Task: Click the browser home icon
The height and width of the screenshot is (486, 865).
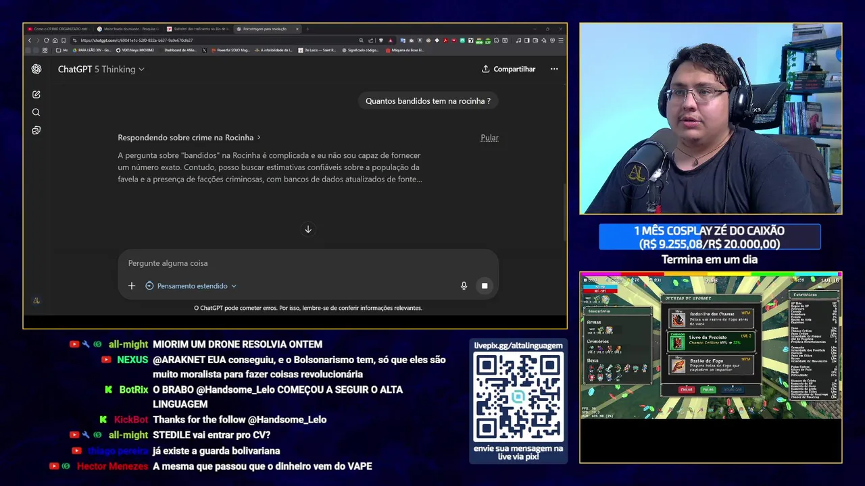Action: click(x=55, y=40)
